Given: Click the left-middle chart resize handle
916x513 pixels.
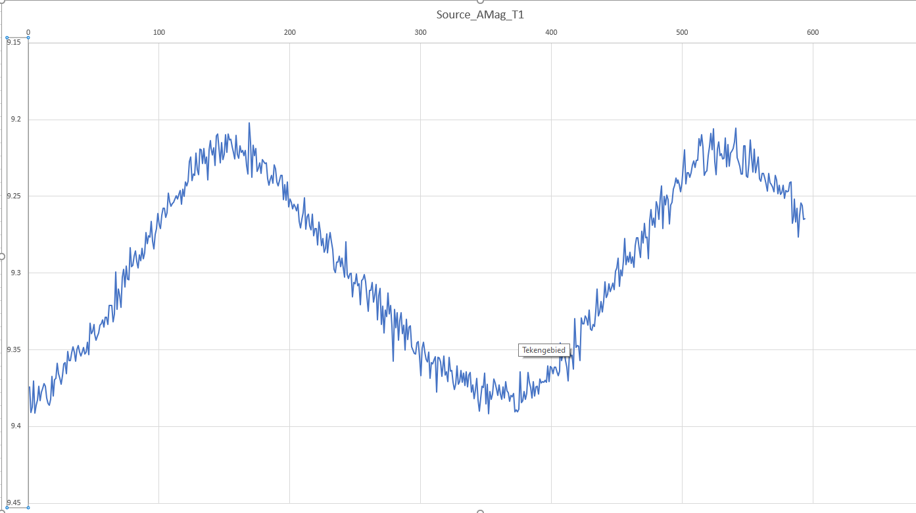Looking at the screenshot, I should coord(1,256).
